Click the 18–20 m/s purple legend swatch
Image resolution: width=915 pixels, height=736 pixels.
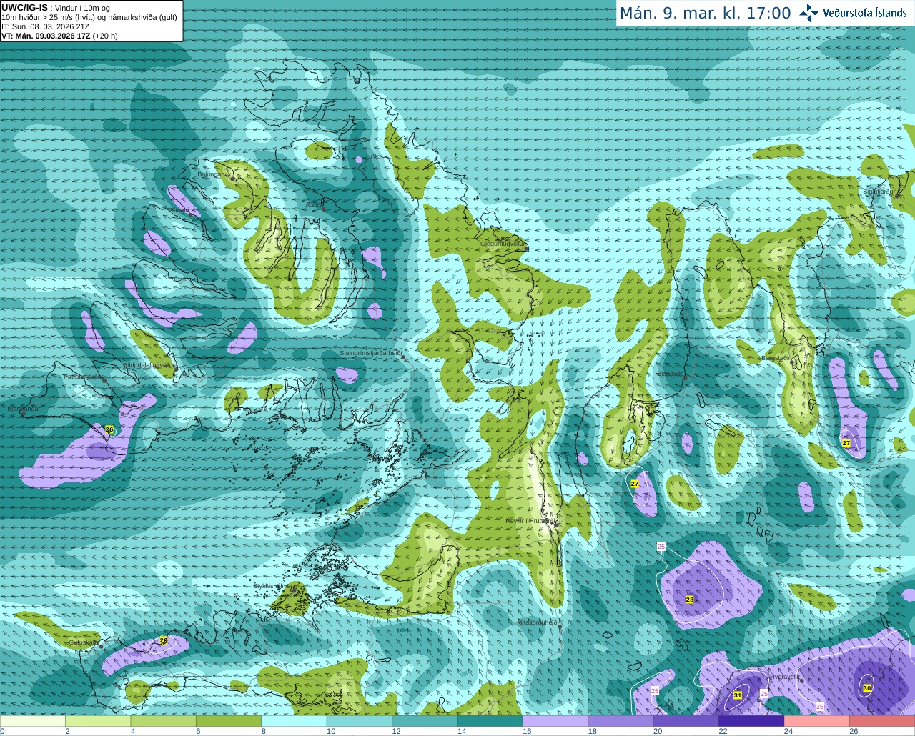click(620, 721)
